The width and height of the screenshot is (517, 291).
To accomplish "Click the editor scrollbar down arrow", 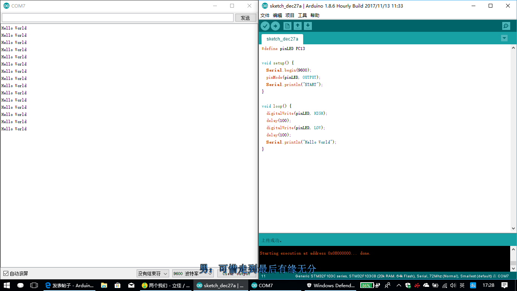I will tap(514, 228).
